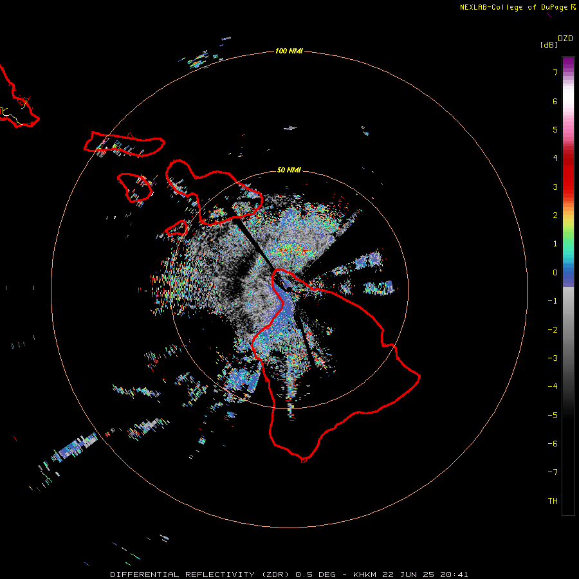Click the KHKM station identifier in caption
This screenshot has height=579, width=579.
(x=365, y=574)
